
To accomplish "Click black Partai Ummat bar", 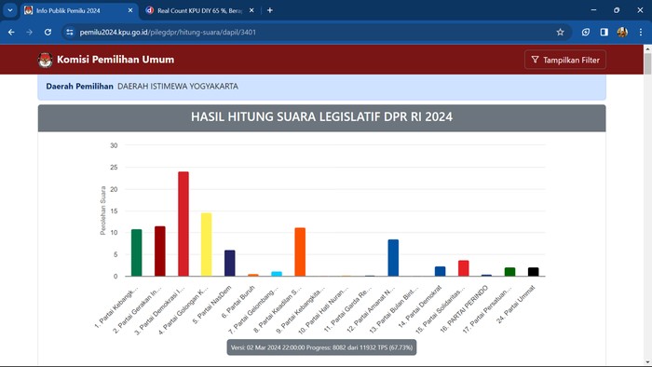I will pyautogui.click(x=534, y=272).
